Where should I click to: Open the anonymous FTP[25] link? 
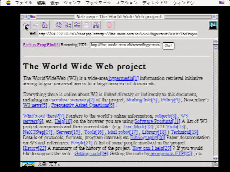click(x=171, y=154)
